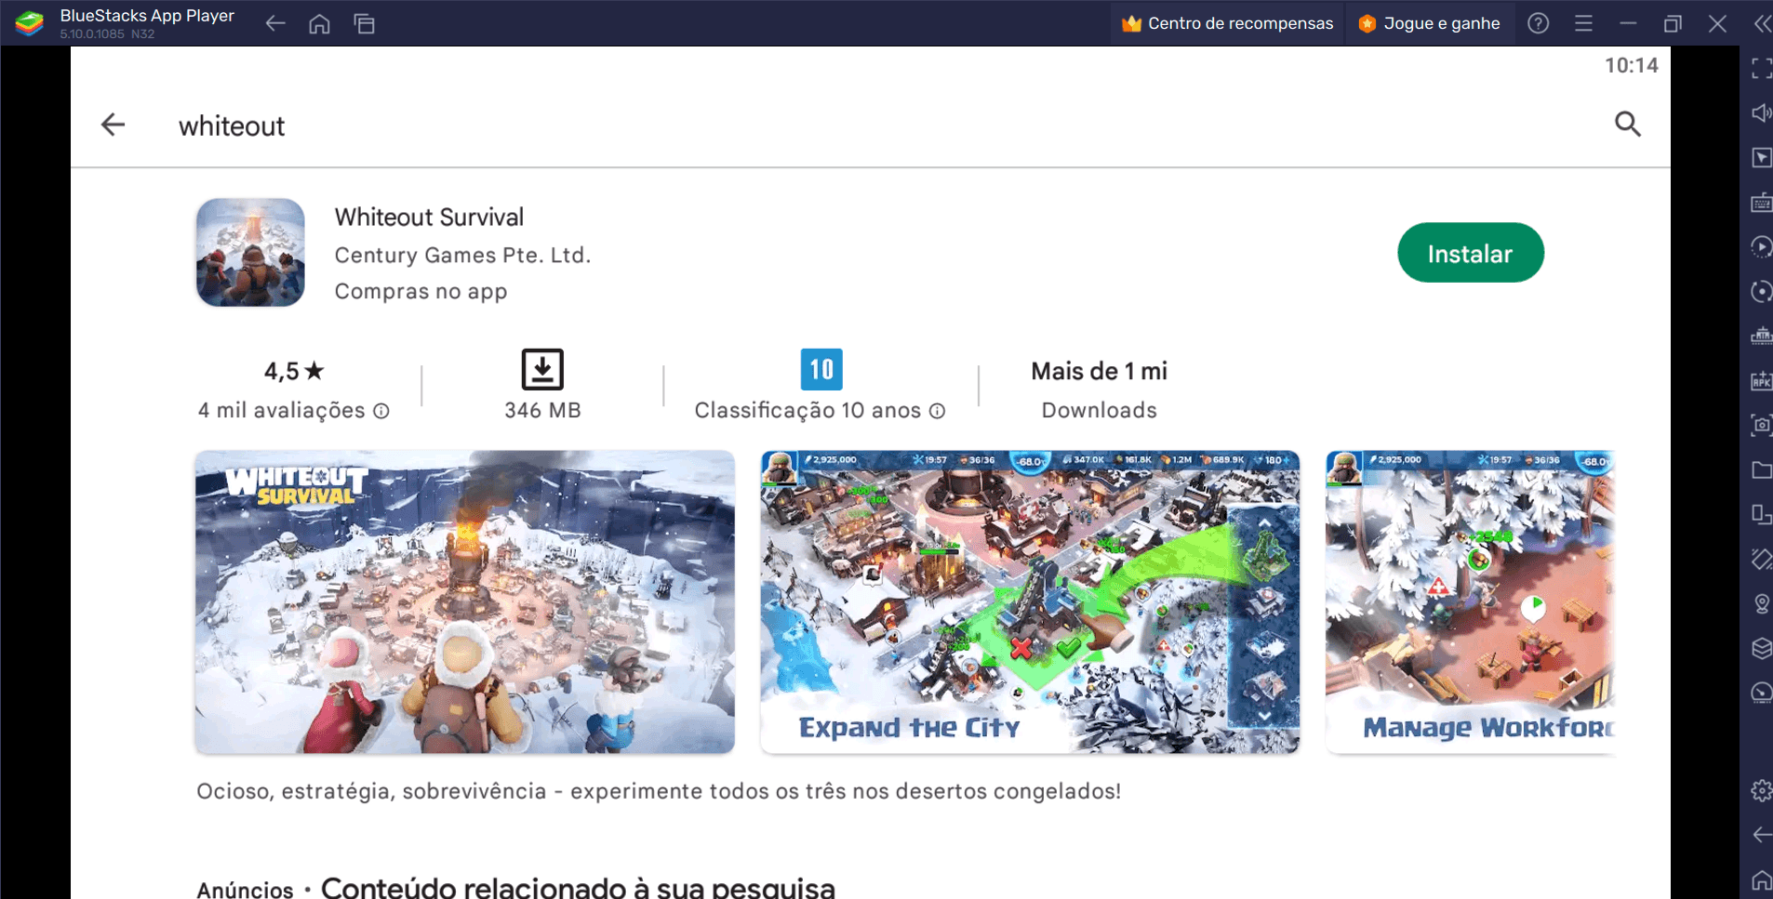Open the Expand the City screenshot
This screenshot has height=899, width=1773.
tap(1030, 602)
